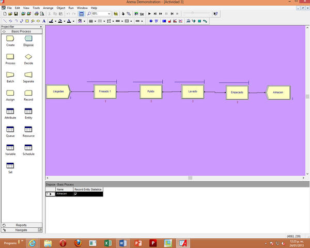
Task: Fast-forward the simulation run
Action: 161,13
